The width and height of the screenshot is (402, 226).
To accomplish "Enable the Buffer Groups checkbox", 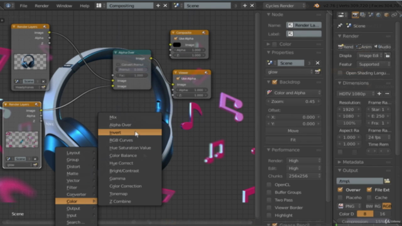I will [269, 192].
